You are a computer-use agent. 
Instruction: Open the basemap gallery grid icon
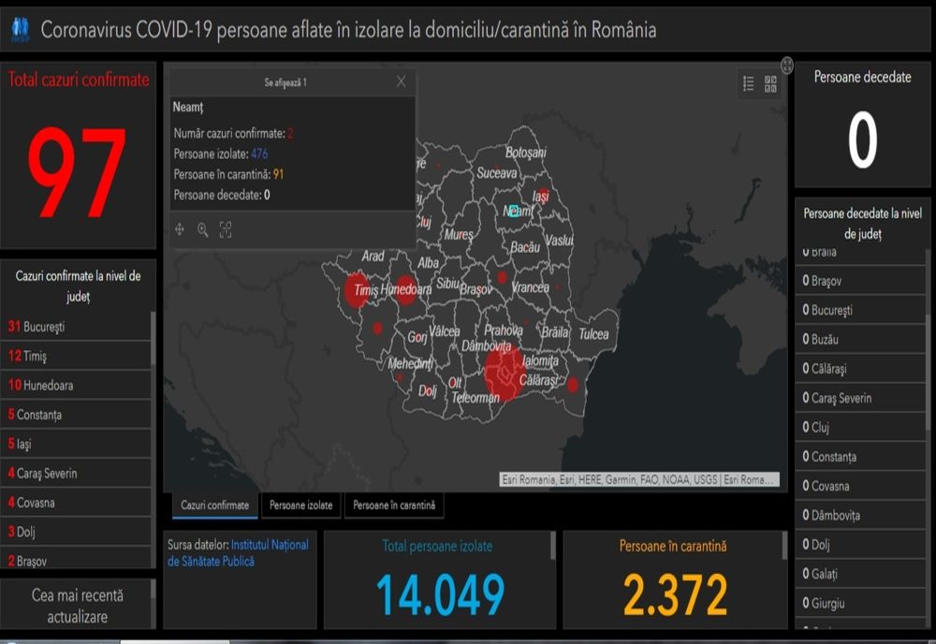coord(770,83)
